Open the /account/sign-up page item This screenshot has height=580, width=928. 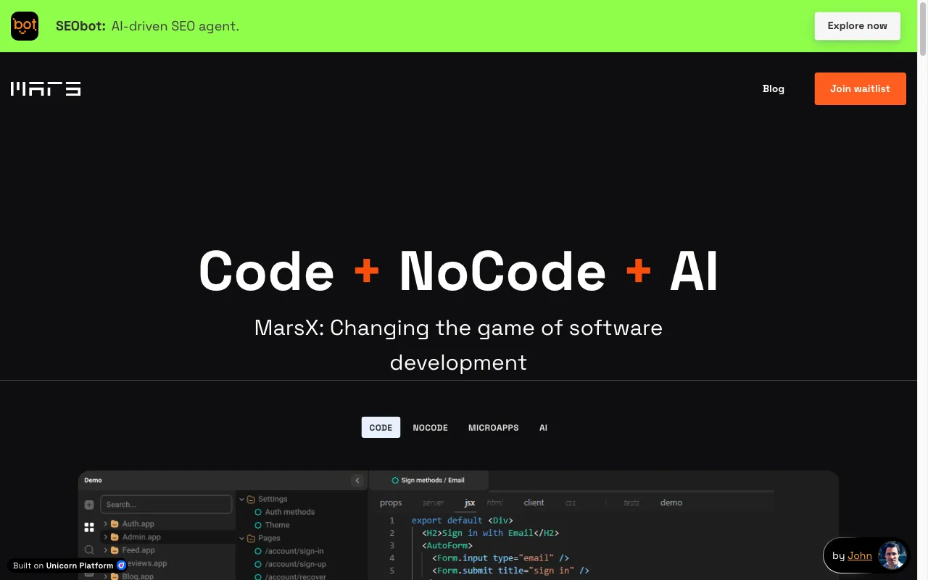(x=296, y=564)
